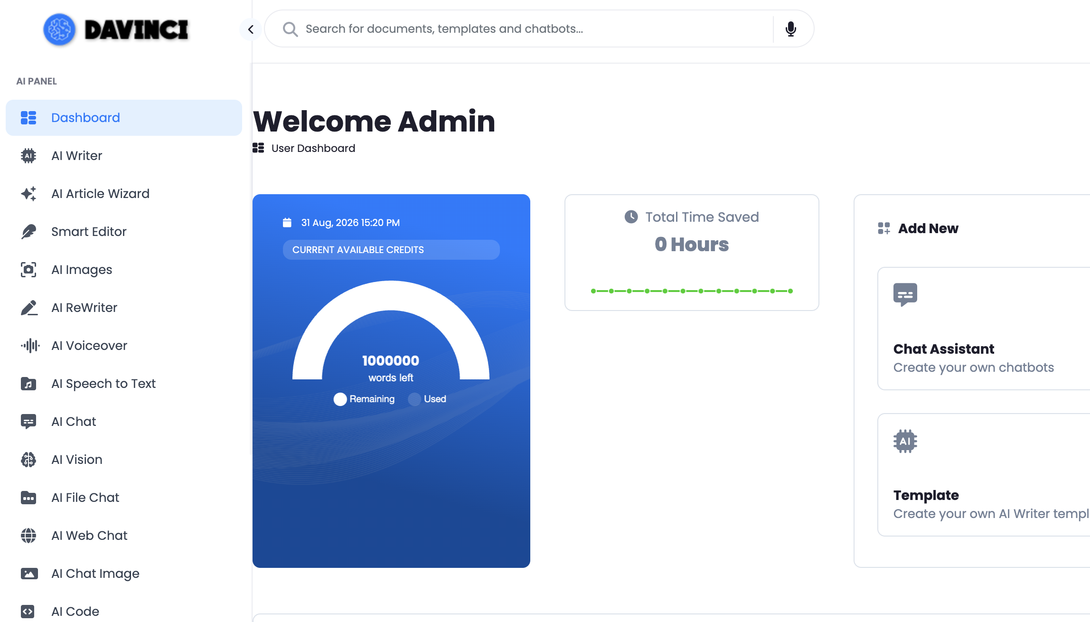Image resolution: width=1090 pixels, height=622 pixels.
Task: Toggle the Used legend dot
Action: [x=414, y=399]
